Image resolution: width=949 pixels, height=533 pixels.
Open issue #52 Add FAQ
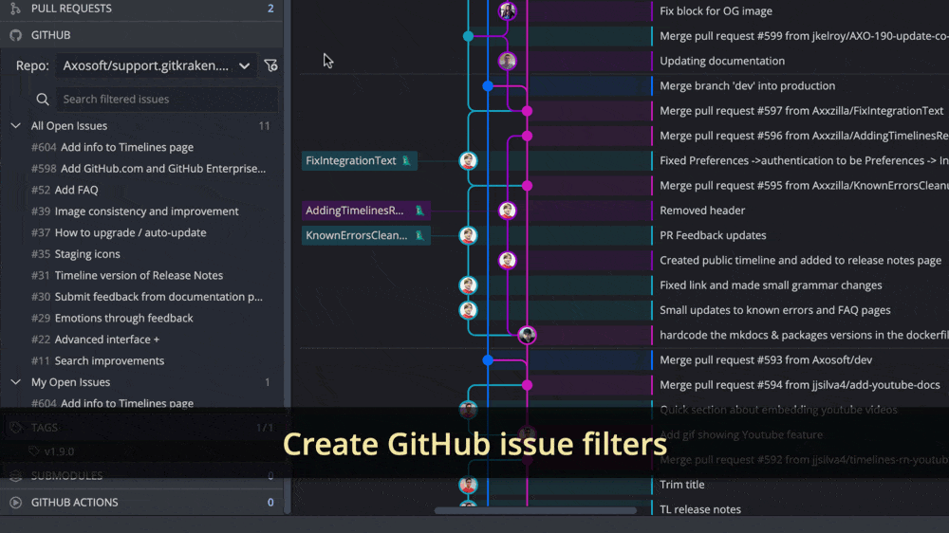[65, 190]
